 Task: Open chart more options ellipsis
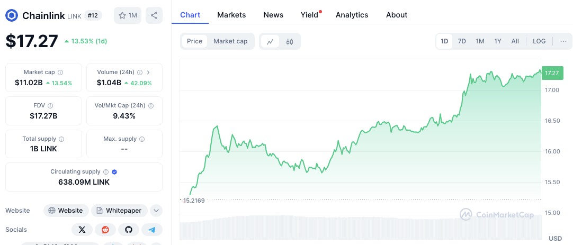(x=563, y=41)
